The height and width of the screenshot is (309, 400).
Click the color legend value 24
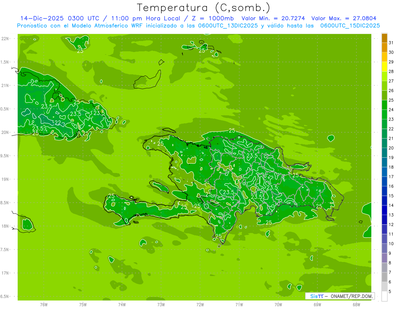(391, 110)
